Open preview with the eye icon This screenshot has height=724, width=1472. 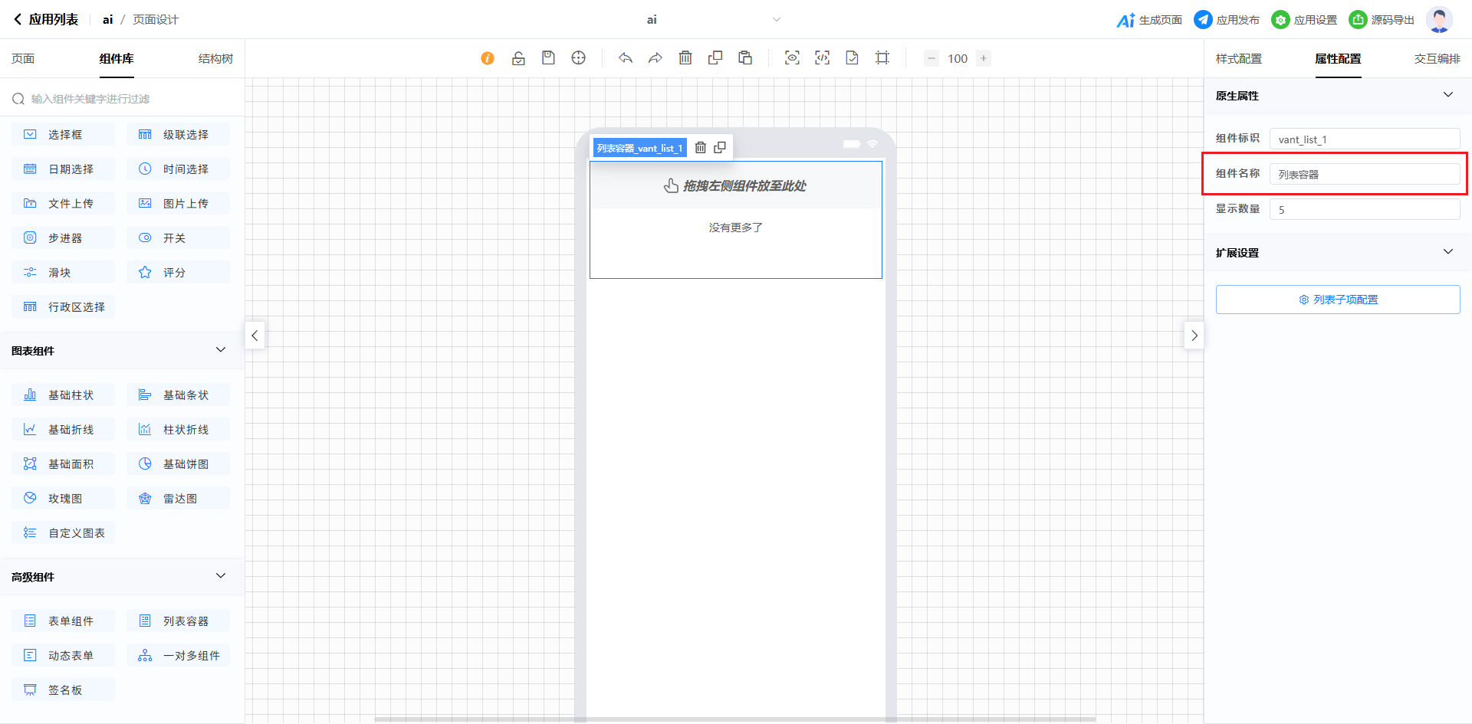(792, 58)
